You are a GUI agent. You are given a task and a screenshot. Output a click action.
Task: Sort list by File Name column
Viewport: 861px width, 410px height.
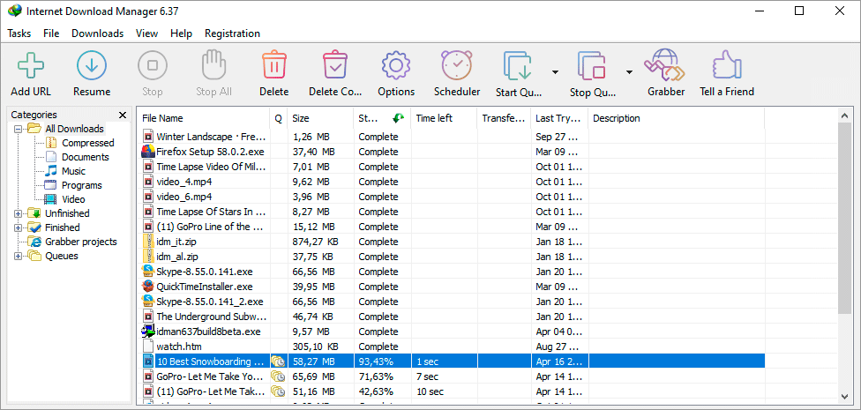203,118
